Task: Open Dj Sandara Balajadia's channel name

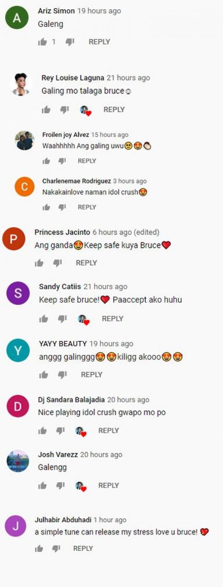Action: (x=71, y=399)
